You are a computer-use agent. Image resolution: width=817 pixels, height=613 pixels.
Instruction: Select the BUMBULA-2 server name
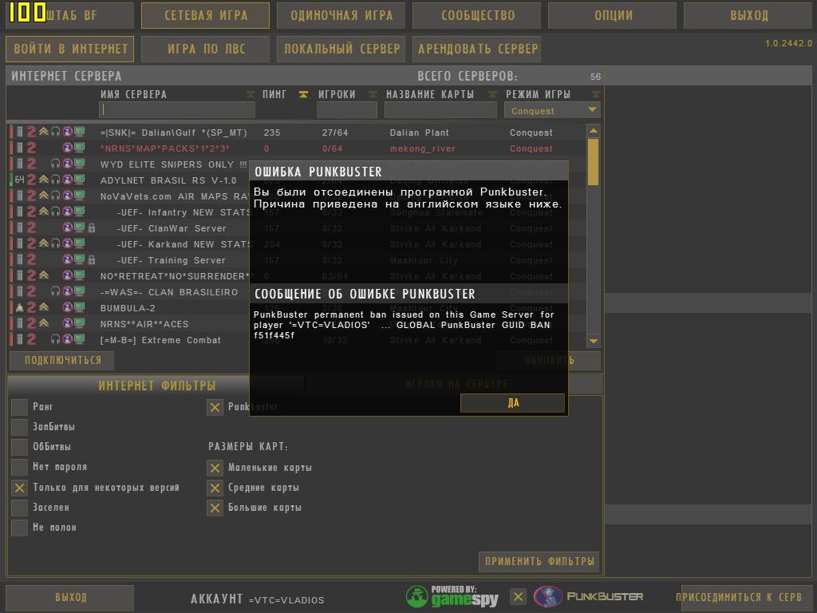pos(128,308)
